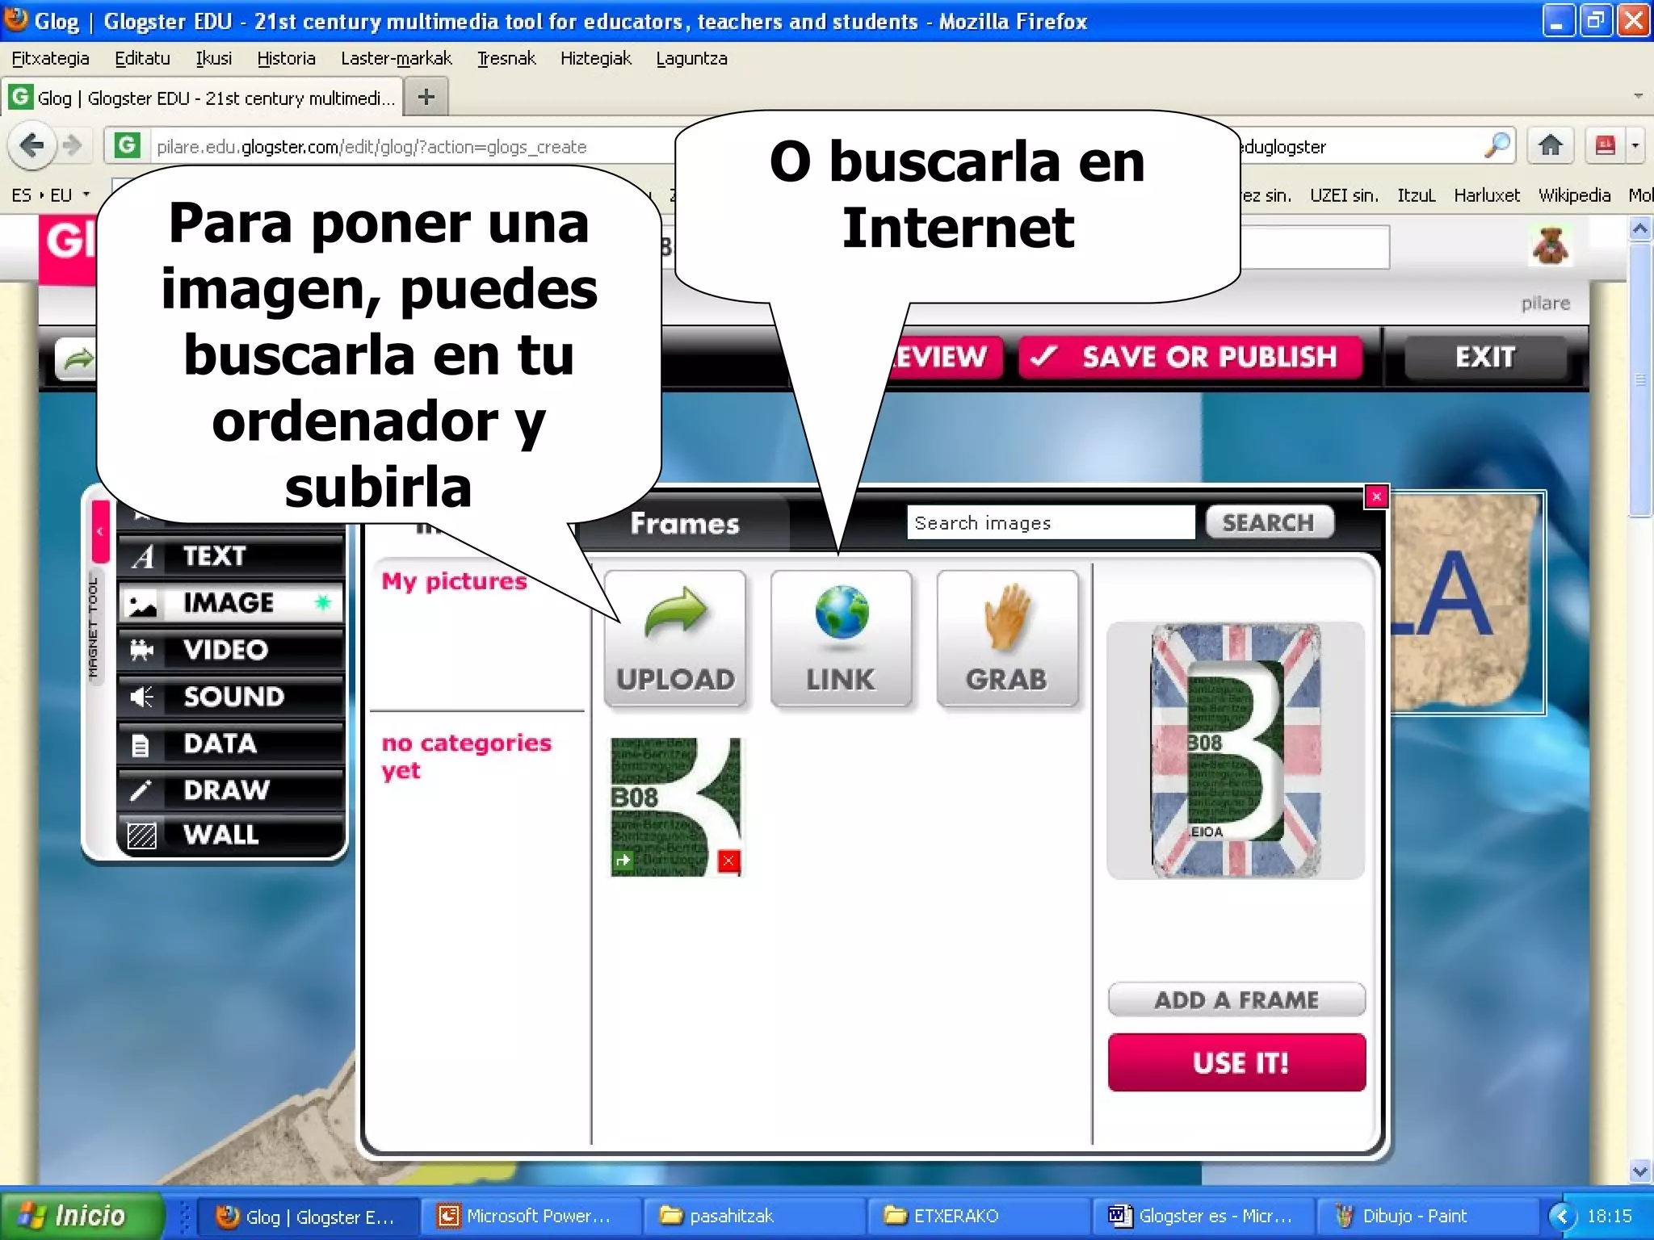Click the page scrollbar down arrow
This screenshot has width=1654, height=1240.
[1640, 1171]
